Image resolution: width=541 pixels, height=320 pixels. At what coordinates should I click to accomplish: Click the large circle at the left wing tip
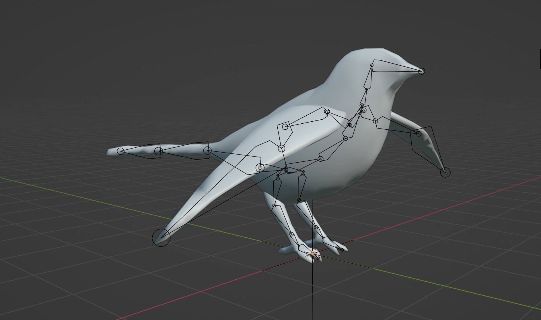[x=161, y=237]
